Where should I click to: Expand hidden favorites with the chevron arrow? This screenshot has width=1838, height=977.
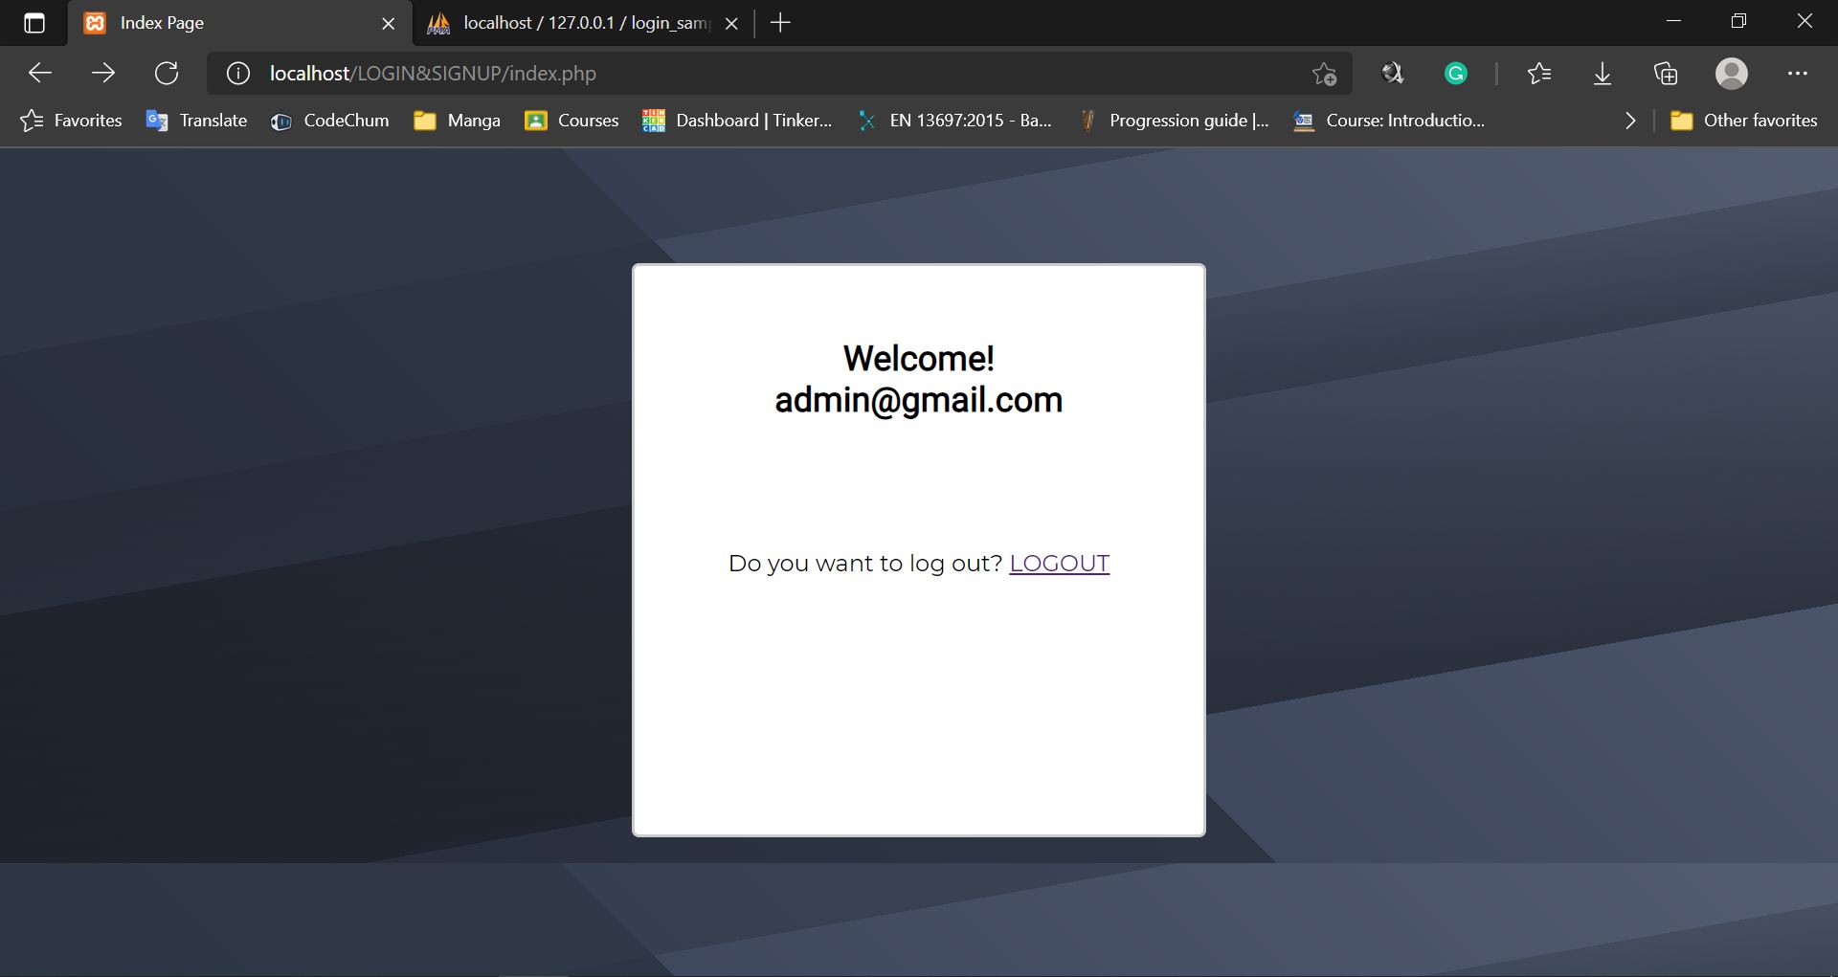pyautogui.click(x=1630, y=121)
